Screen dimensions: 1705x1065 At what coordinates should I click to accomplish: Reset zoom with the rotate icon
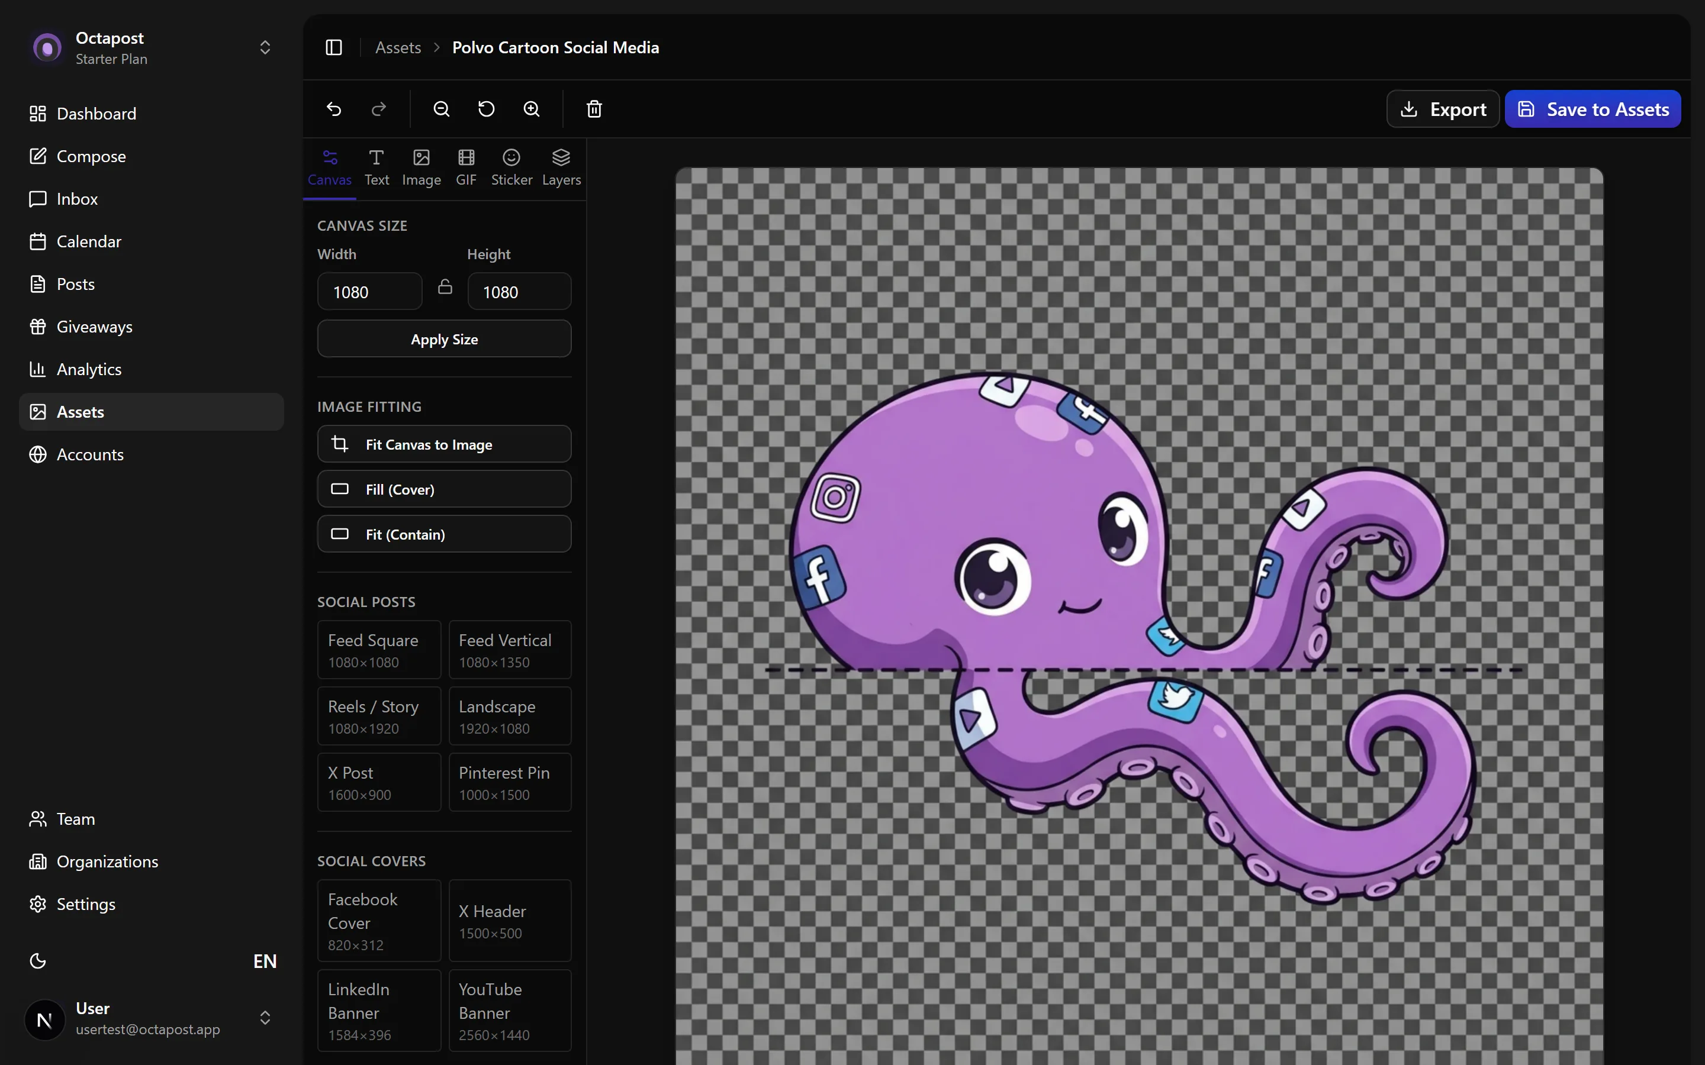(x=487, y=109)
